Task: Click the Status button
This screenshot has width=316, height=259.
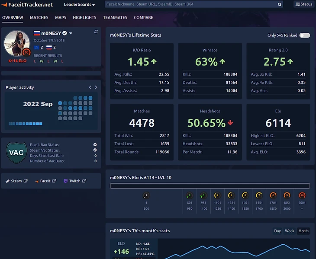Action: pyautogui.click(x=303, y=4)
